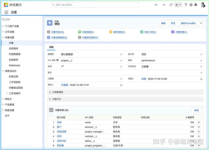Image resolution: width=209 pixels, height=150 pixels.
Task: Expand 工作流操作 in sidebar
Action: point(7,93)
